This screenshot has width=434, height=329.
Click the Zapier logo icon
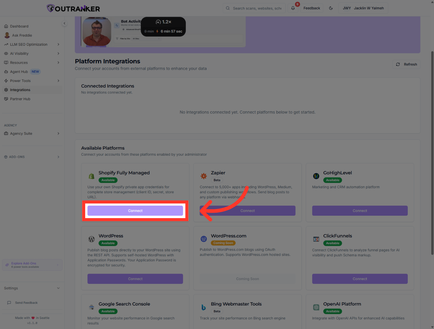click(x=204, y=176)
